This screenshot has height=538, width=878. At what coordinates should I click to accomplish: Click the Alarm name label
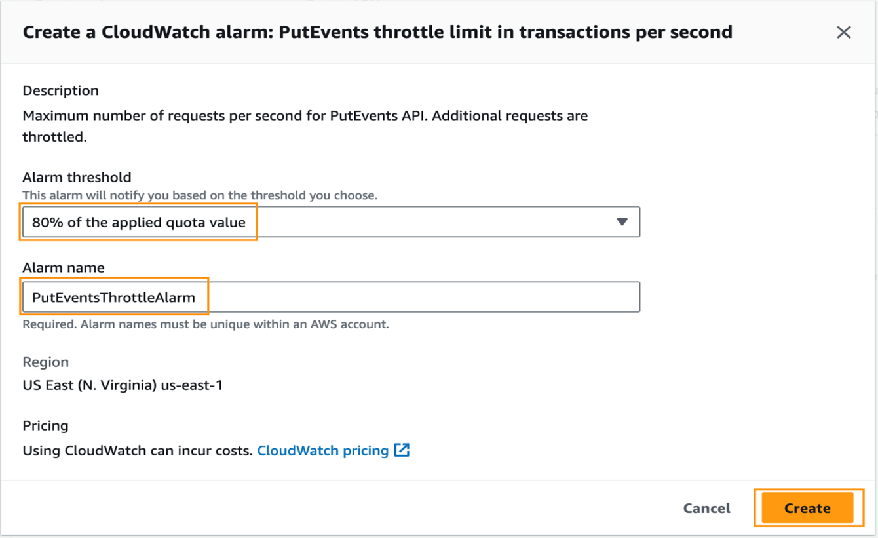63,267
